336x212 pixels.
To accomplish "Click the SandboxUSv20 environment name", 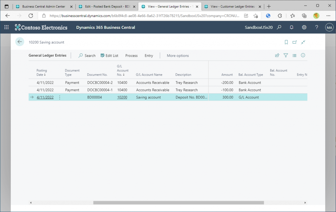I will click(259, 27).
